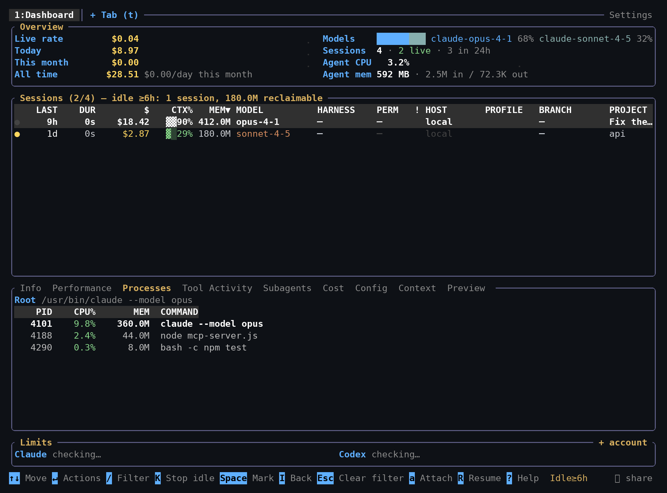
Task: Sort sessions by CTX% column header
Action: pyautogui.click(x=182, y=110)
